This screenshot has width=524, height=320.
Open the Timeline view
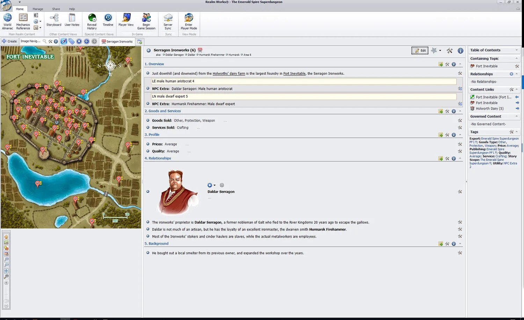pos(108,20)
